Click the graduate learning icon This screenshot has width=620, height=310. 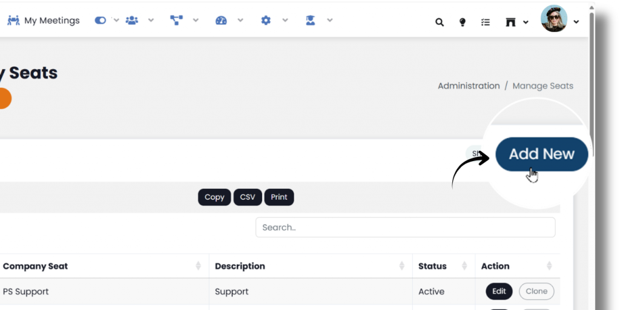(x=311, y=21)
